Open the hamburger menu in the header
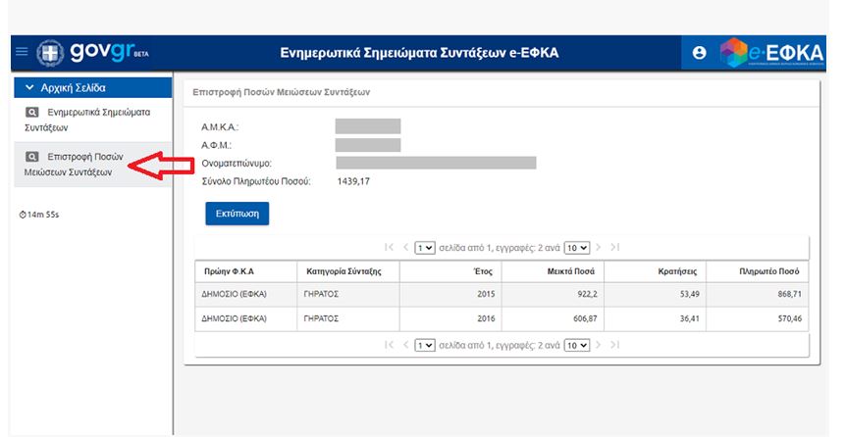Viewport: 845px width, 437px height. click(x=21, y=53)
